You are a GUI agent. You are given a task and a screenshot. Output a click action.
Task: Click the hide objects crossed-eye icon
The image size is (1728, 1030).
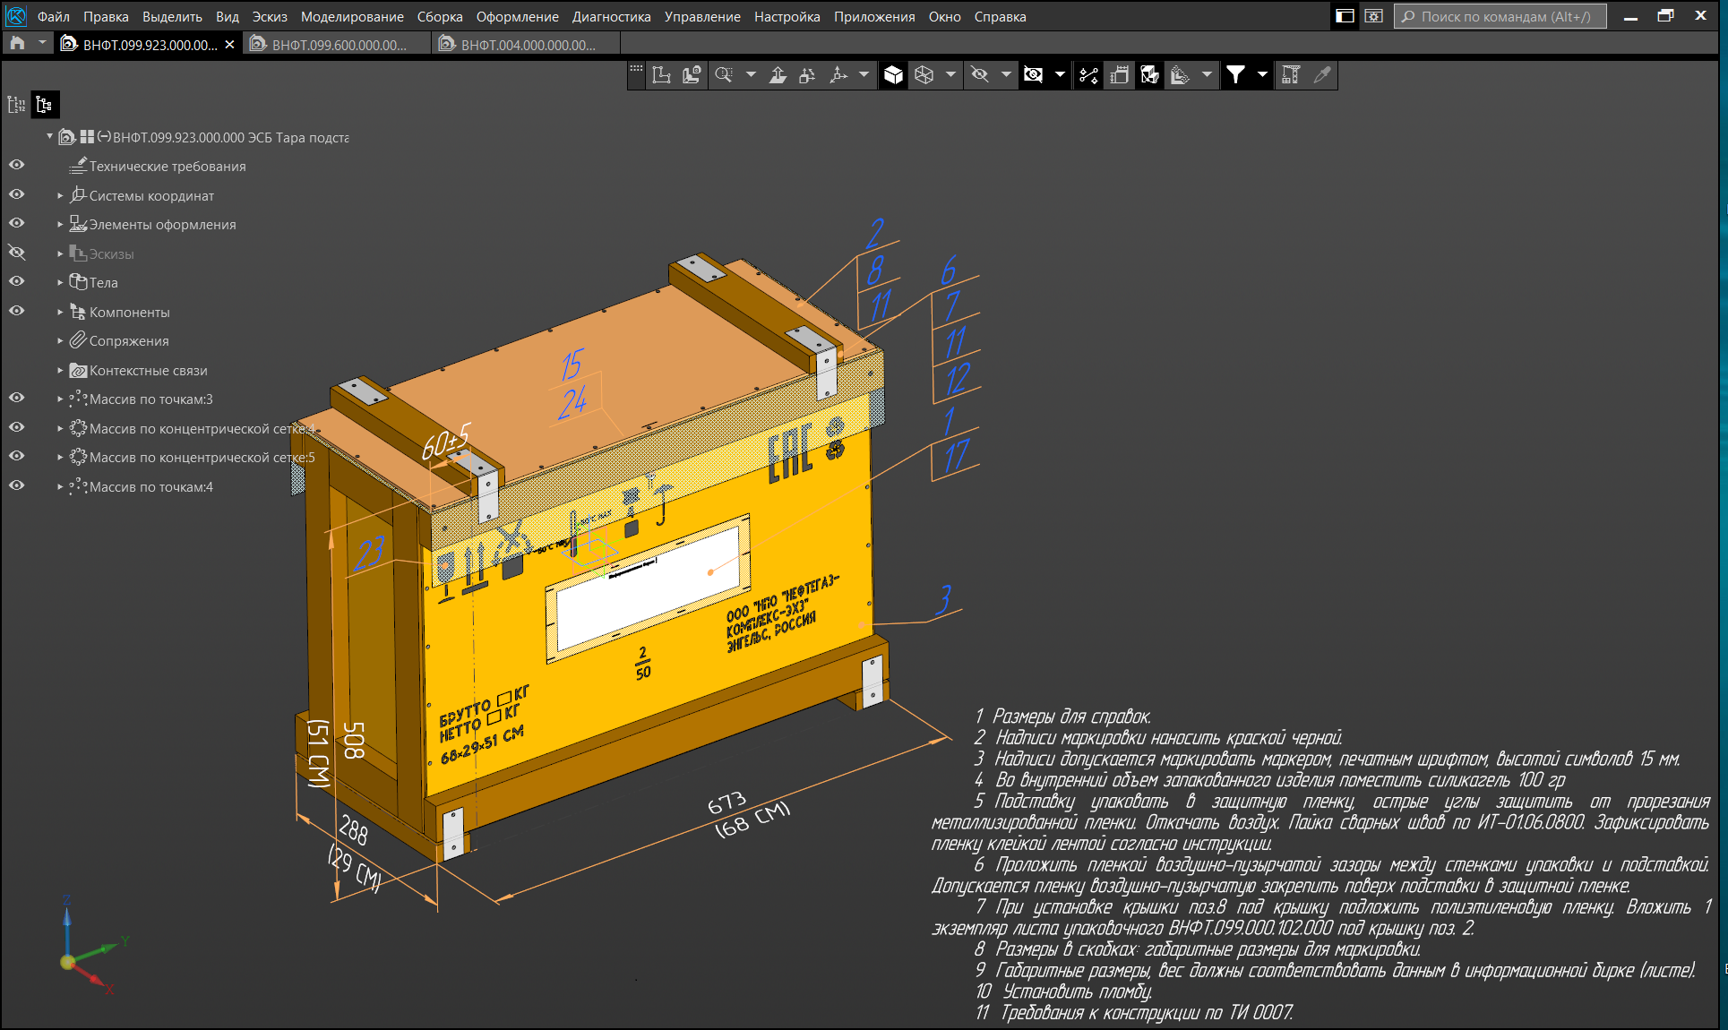980,75
